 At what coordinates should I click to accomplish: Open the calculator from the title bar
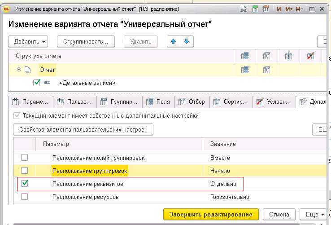(x=255, y=9)
